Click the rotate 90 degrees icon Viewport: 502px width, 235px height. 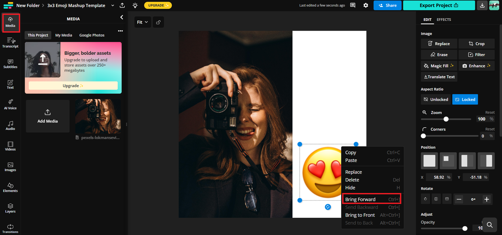[x=426, y=199]
